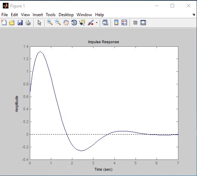Viewport: 197px width, 176px height.
Task: Choose the Brush/Select Data tool
Action: coord(91,23)
